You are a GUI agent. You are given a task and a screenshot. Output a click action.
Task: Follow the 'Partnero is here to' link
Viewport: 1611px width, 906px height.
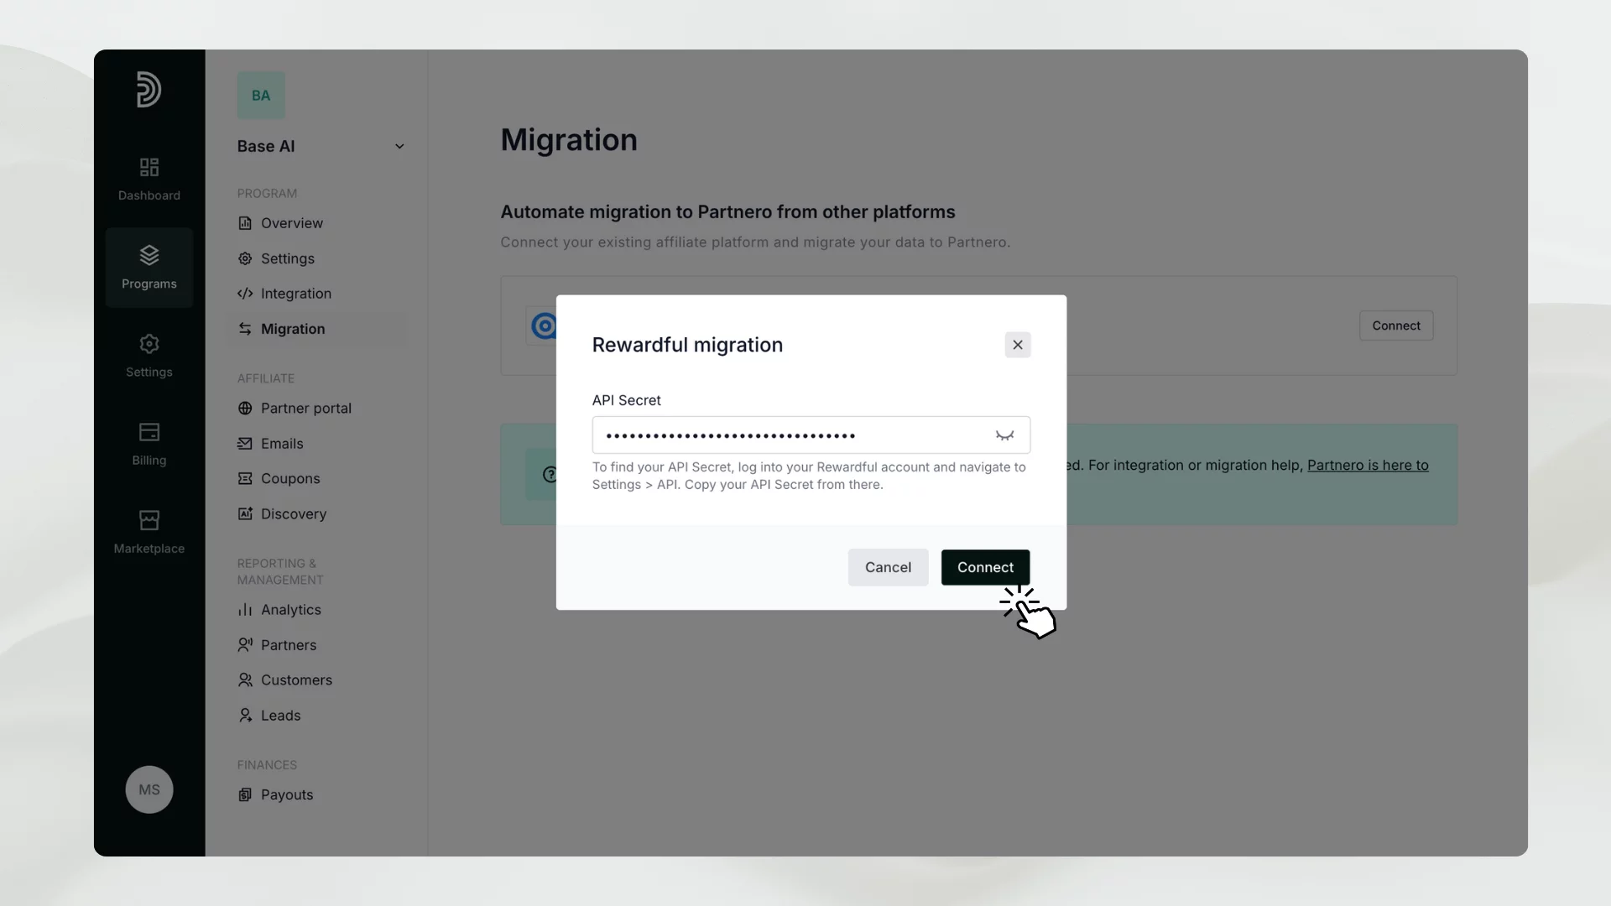1367,465
